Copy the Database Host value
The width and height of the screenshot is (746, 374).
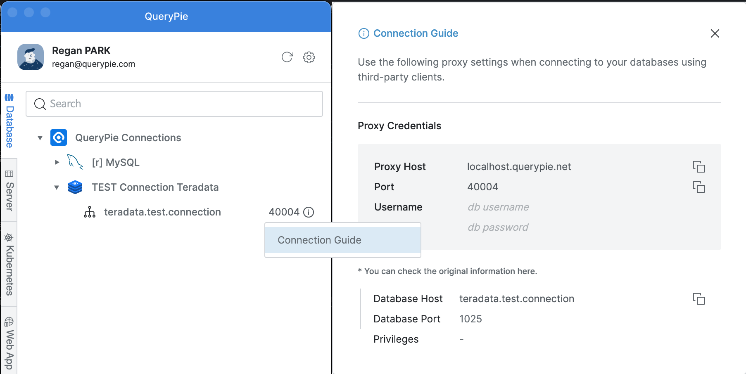698,299
